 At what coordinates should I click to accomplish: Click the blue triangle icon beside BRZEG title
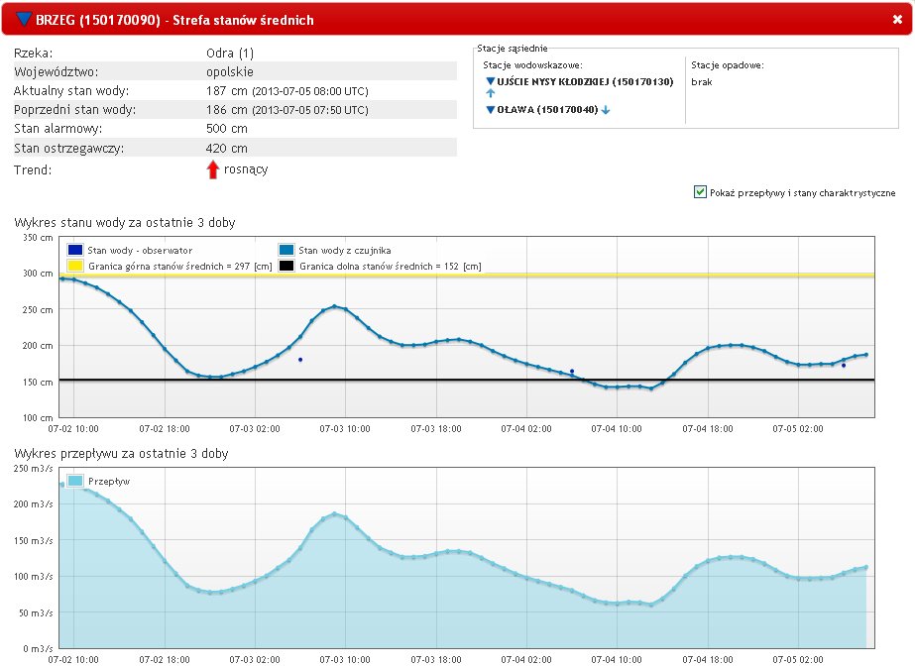25,18
